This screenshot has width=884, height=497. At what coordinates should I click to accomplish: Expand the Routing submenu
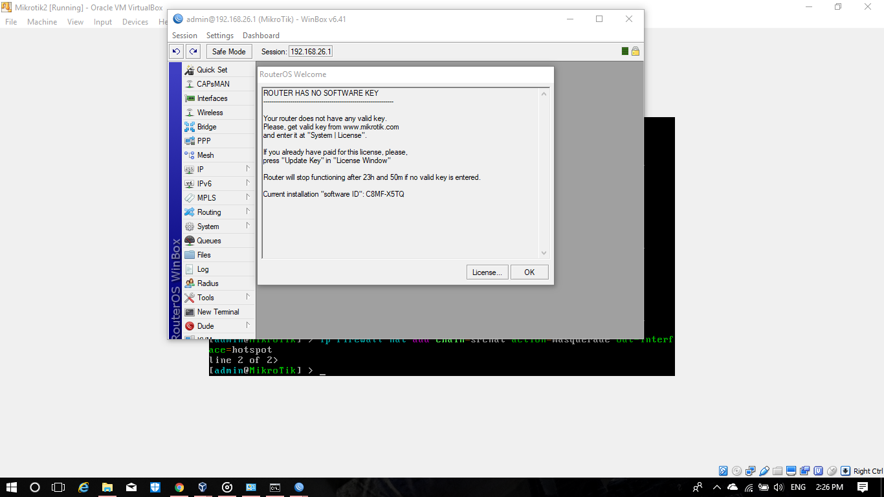click(219, 212)
